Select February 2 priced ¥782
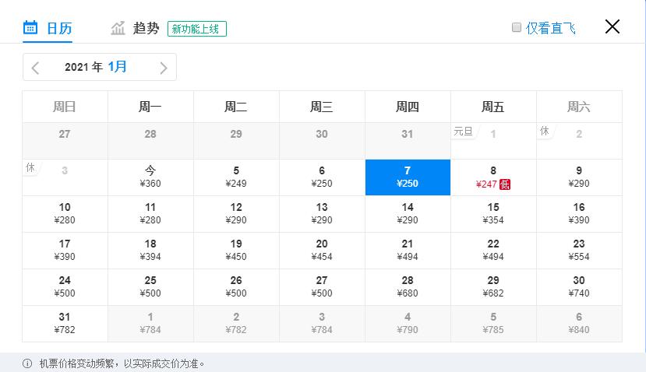The width and height of the screenshot is (646, 372). tap(236, 324)
